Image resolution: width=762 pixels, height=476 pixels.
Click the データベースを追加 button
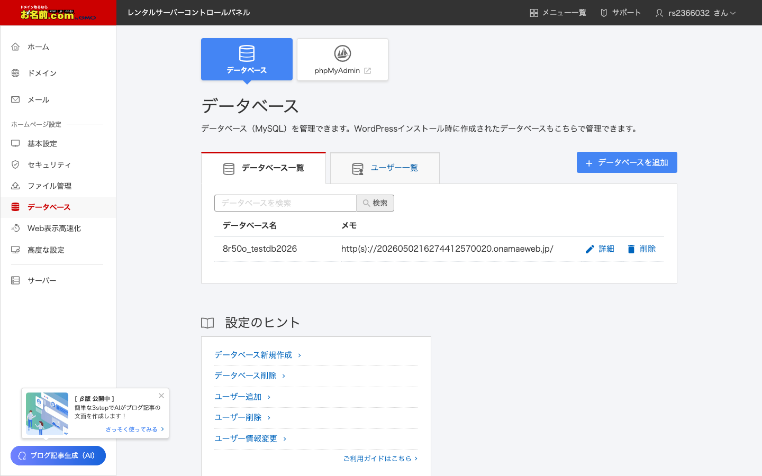[x=627, y=162]
